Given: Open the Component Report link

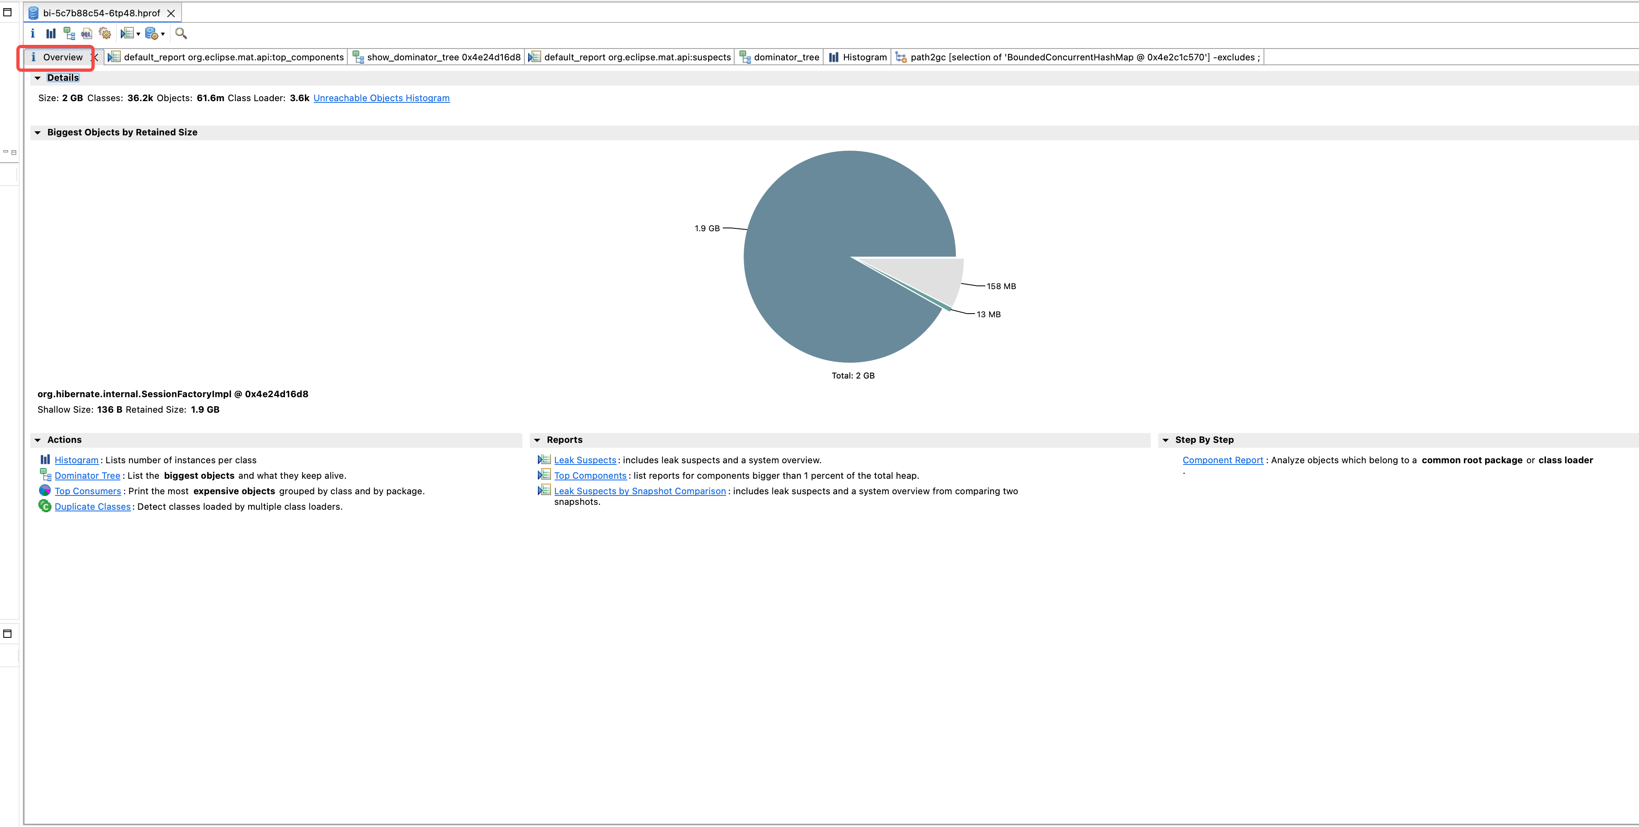Looking at the screenshot, I should [x=1222, y=460].
